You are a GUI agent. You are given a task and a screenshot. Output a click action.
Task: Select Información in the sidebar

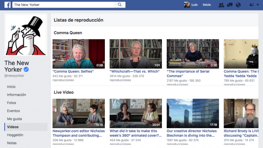17,95
